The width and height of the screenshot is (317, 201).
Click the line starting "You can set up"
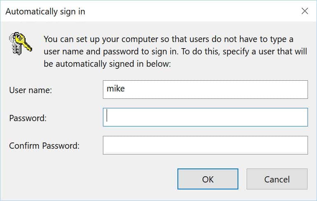[168, 39]
